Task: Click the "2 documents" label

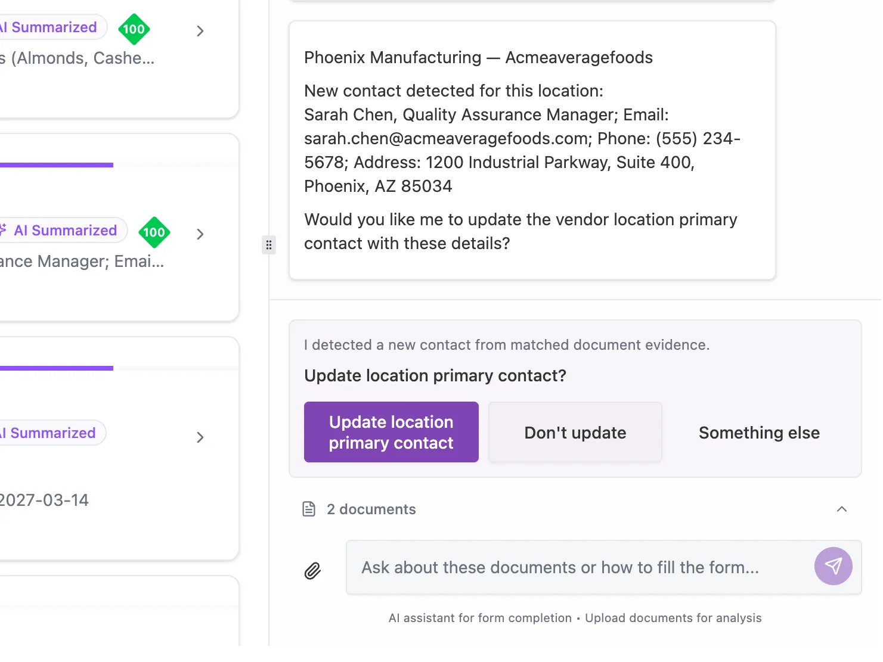Action: pos(371,509)
